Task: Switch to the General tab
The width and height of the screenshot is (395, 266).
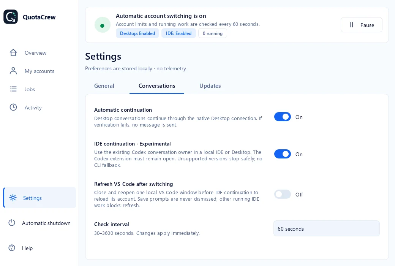Action: pos(104,86)
